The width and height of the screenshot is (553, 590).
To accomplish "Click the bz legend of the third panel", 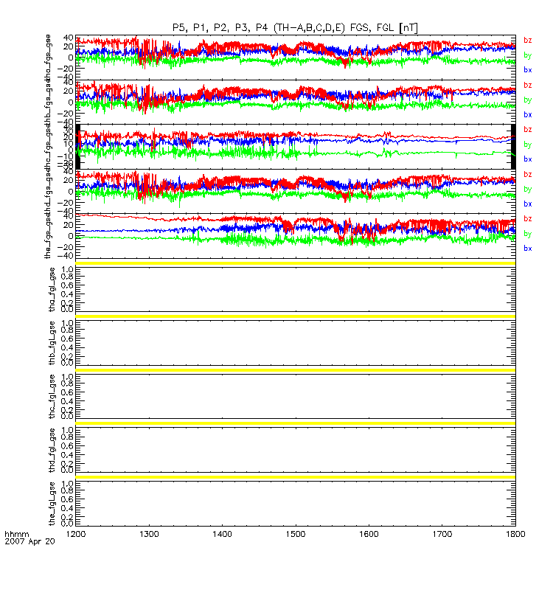I will (x=528, y=130).
